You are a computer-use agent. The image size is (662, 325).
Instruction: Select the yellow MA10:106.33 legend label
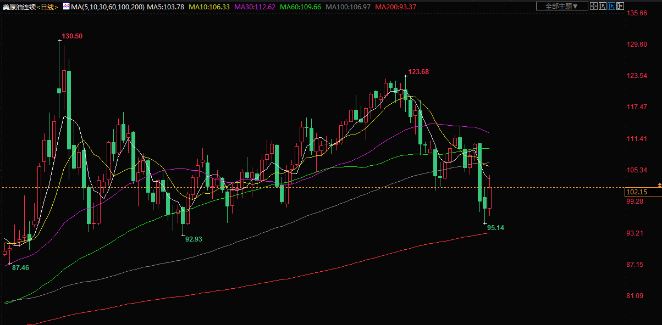(209, 7)
